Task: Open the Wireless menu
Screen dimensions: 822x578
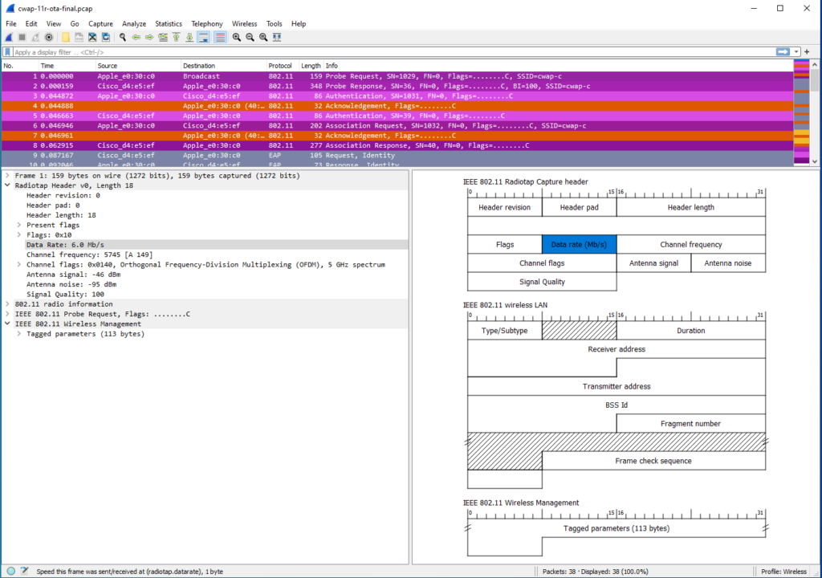Action: tap(244, 23)
